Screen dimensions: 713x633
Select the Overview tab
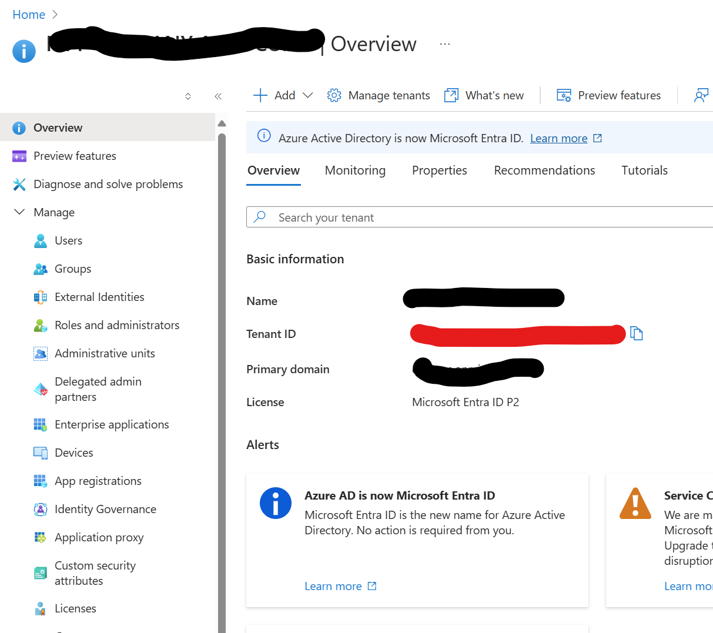273,170
